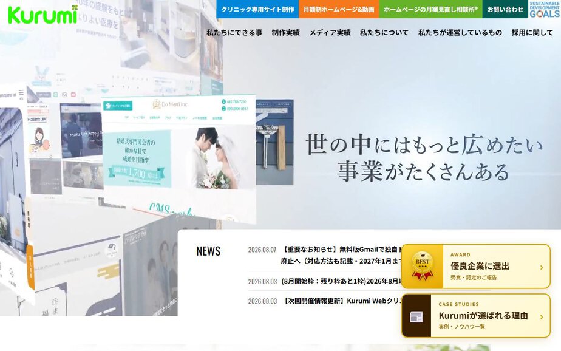Open the 8月開始枠 news item
This screenshot has width=561, height=351.
click(342, 281)
